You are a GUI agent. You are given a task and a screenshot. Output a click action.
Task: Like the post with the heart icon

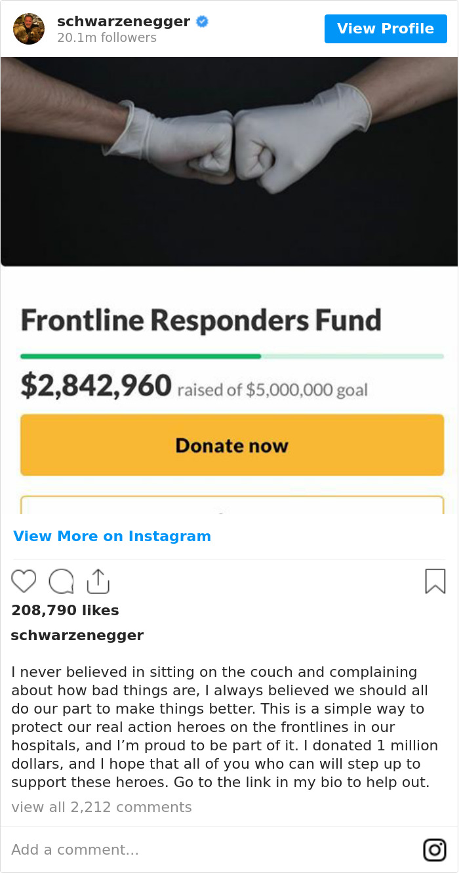pyautogui.click(x=24, y=581)
